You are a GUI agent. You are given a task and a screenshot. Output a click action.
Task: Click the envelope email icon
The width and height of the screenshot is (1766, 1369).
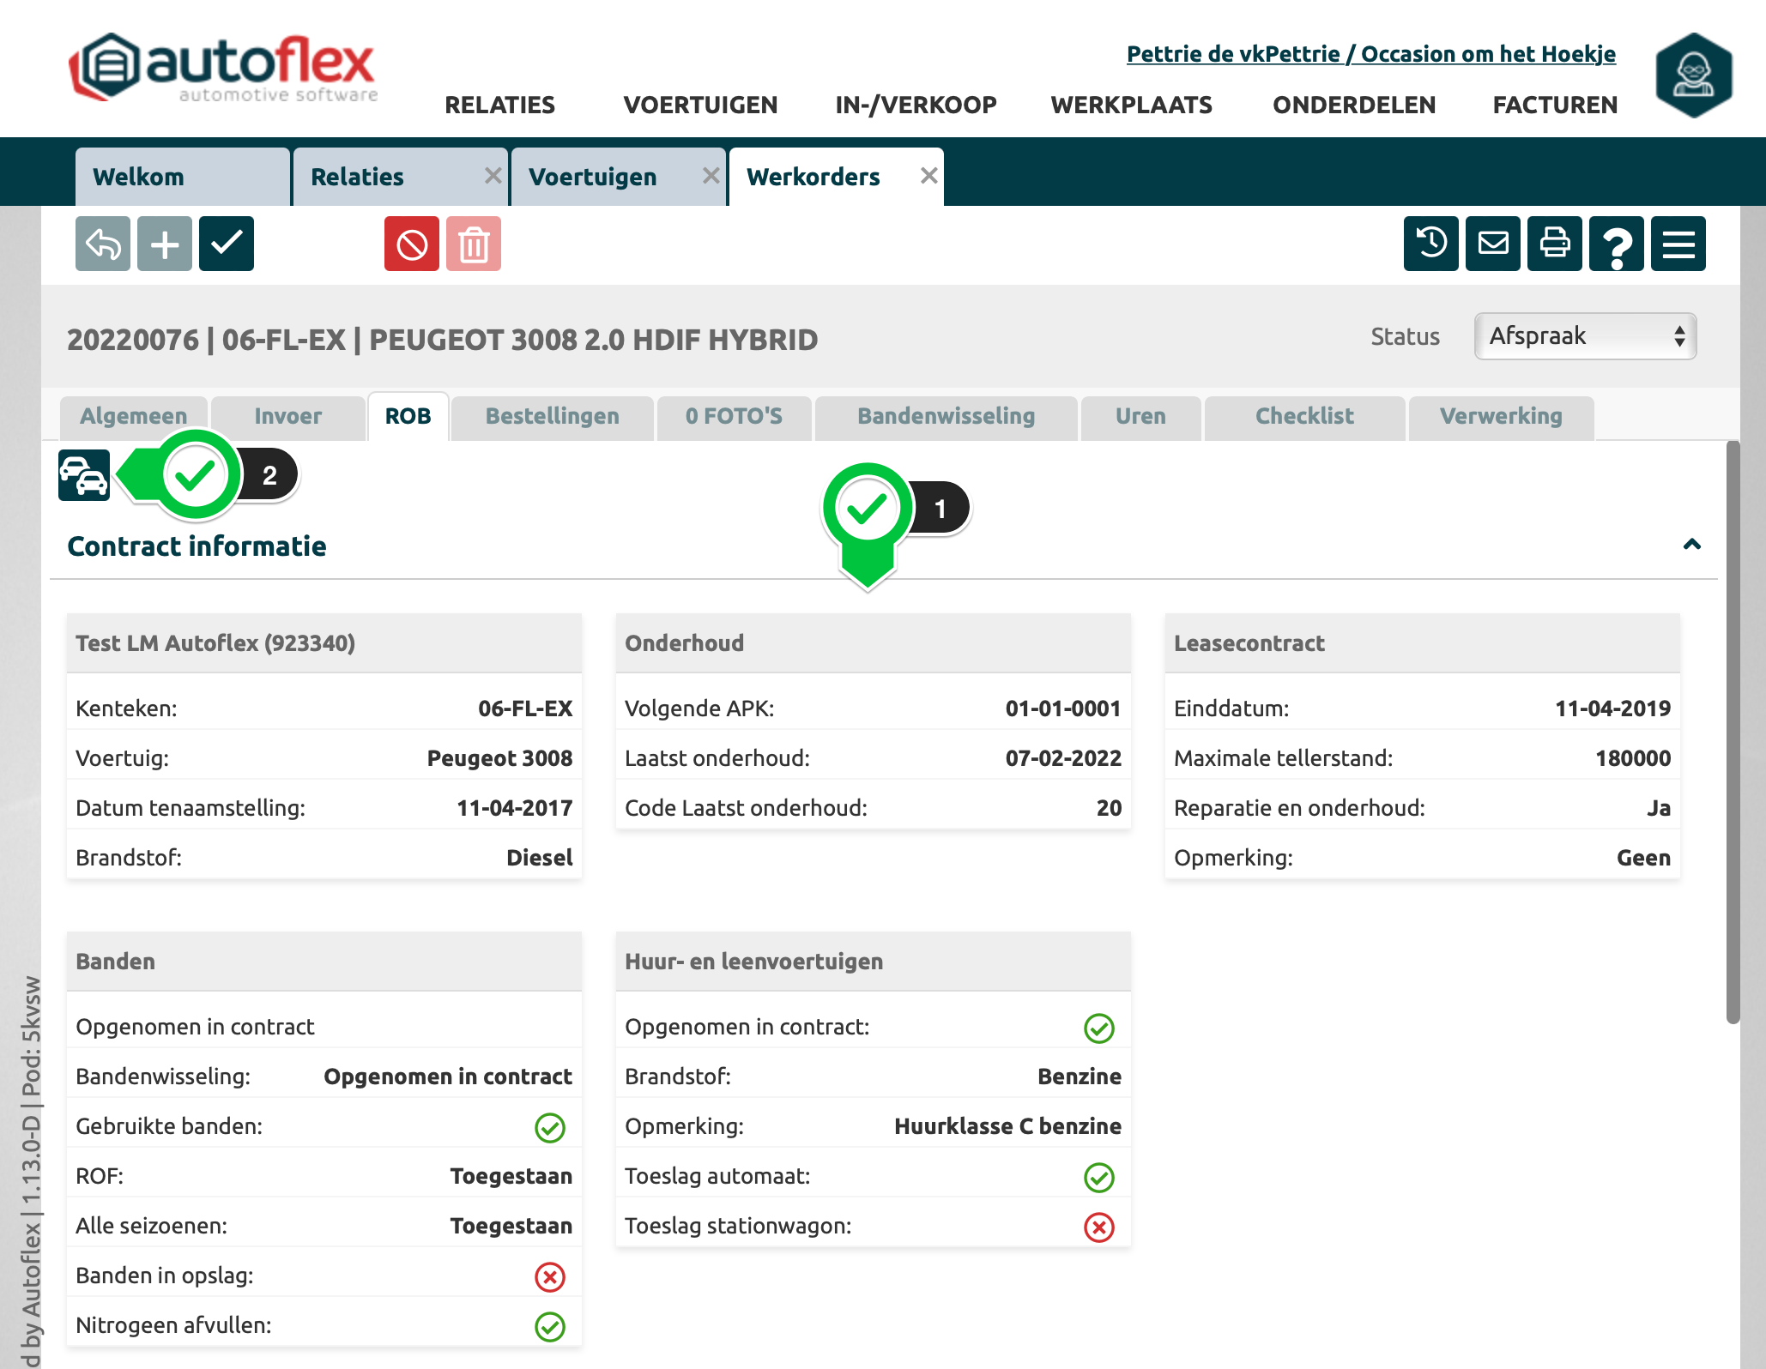tap(1492, 244)
